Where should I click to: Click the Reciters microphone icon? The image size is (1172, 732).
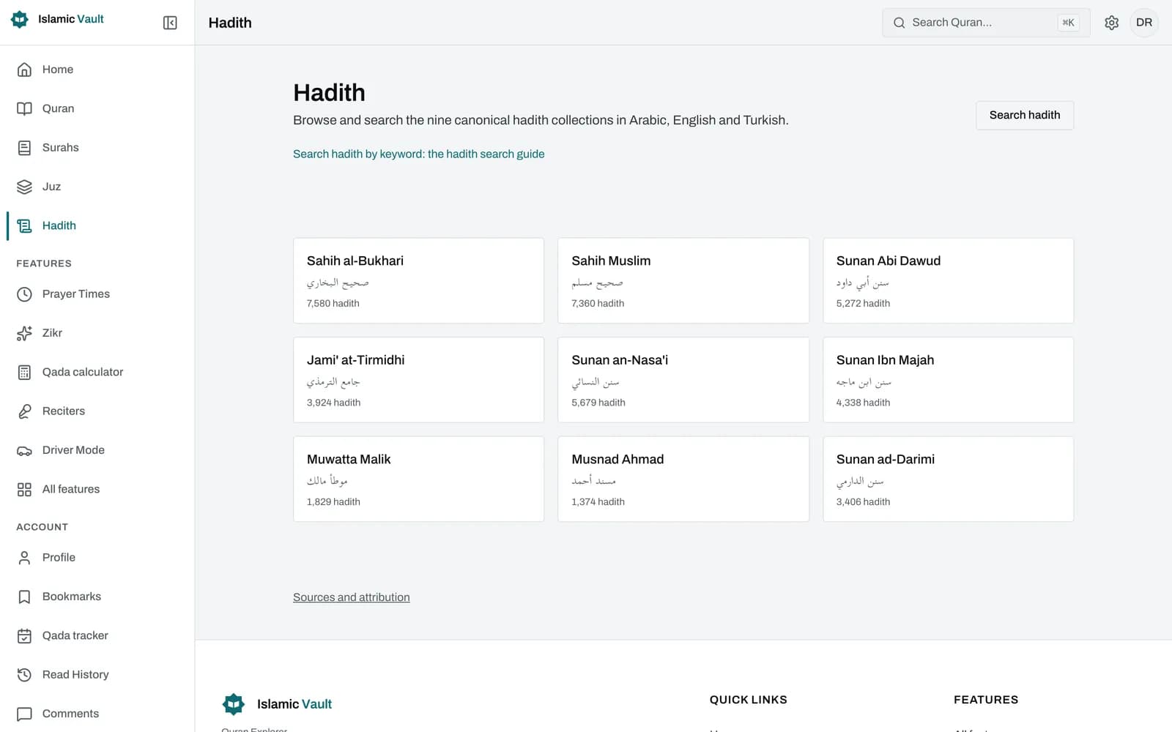pos(24,411)
